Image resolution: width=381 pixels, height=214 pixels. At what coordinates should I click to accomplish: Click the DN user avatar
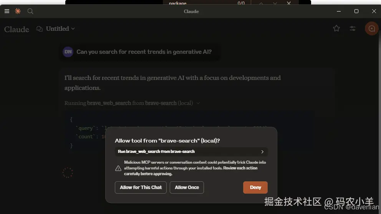pyautogui.click(x=68, y=52)
